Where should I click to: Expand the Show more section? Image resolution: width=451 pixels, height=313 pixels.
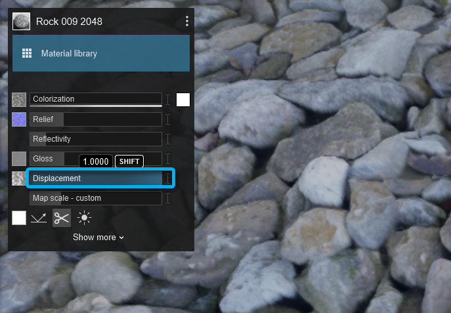(98, 238)
